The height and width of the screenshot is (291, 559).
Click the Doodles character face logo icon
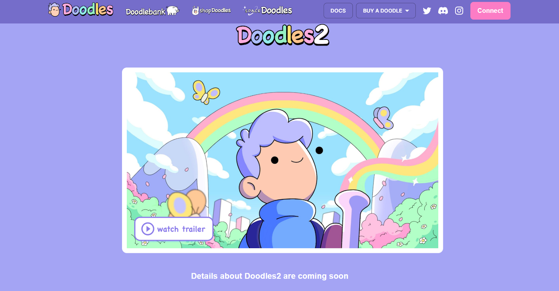click(54, 10)
